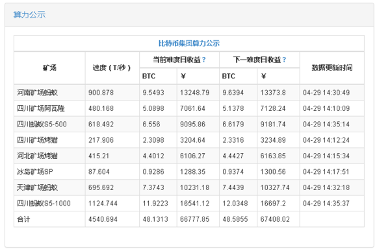Click the yuan value 16697.2
This screenshot has width=377, height=251.
click(x=273, y=203)
